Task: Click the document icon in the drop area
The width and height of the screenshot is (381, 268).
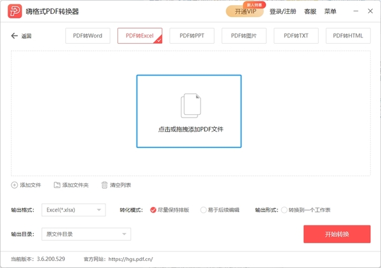Action: click(x=190, y=105)
